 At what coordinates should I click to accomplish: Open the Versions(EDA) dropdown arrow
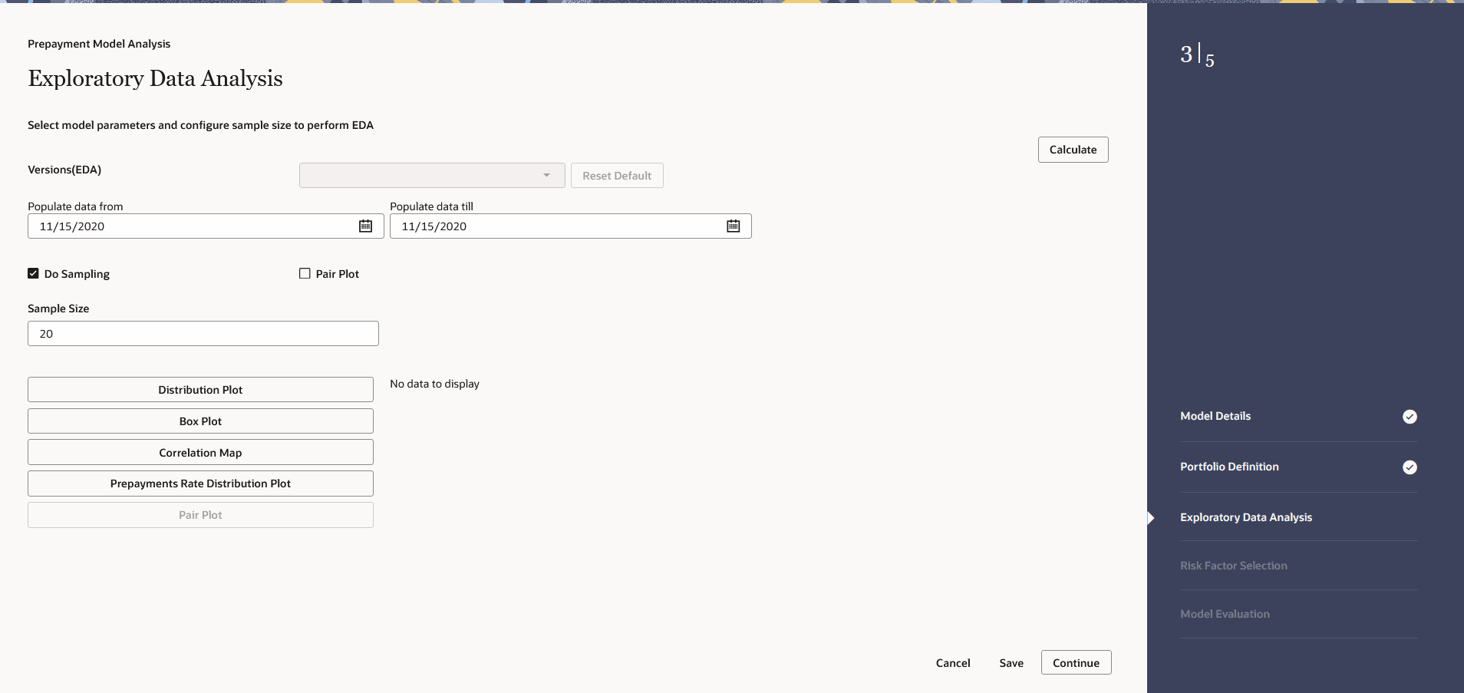[x=546, y=175]
